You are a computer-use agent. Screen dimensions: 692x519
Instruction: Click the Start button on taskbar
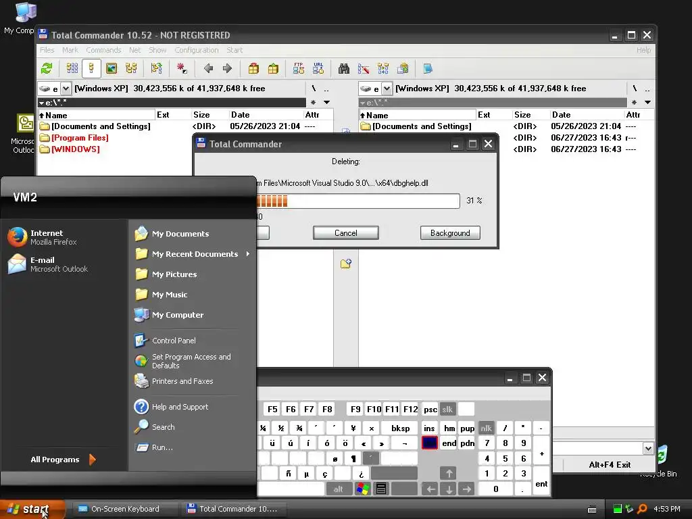[x=32, y=510]
